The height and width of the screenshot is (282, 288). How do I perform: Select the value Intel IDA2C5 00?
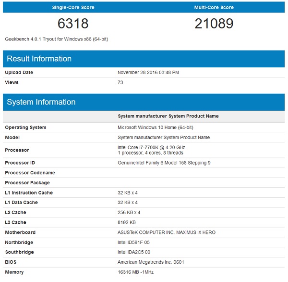(x=134, y=252)
